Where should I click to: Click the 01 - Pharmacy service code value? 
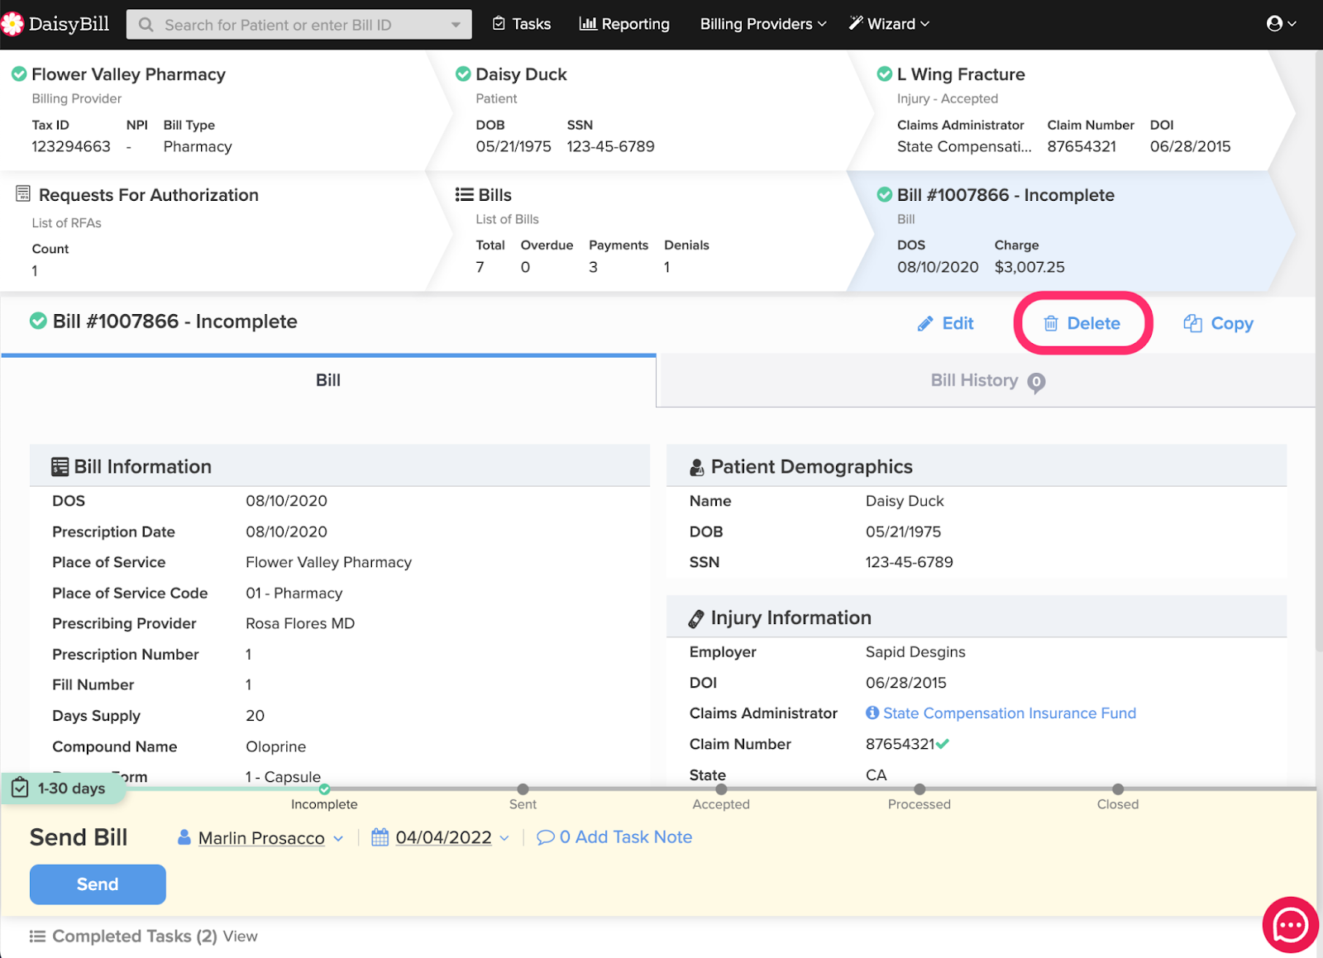click(x=294, y=593)
